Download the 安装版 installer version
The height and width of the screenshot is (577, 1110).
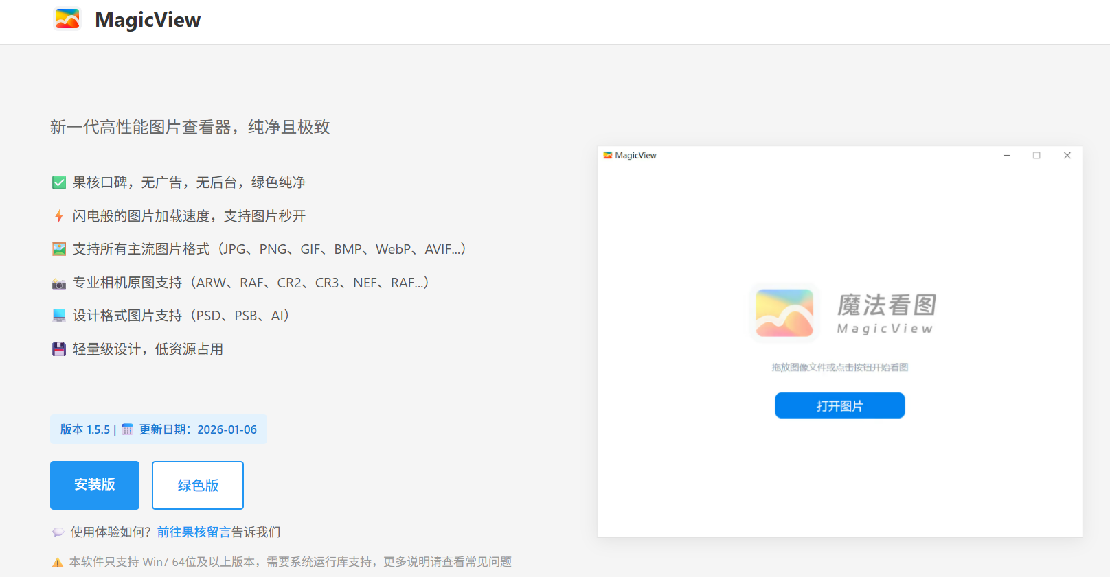[95, 485]
